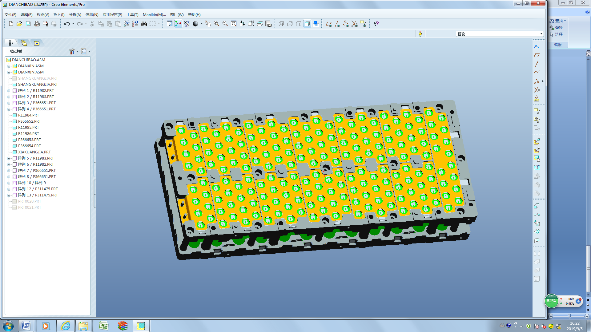Open the view manager icon

[268, 24]
